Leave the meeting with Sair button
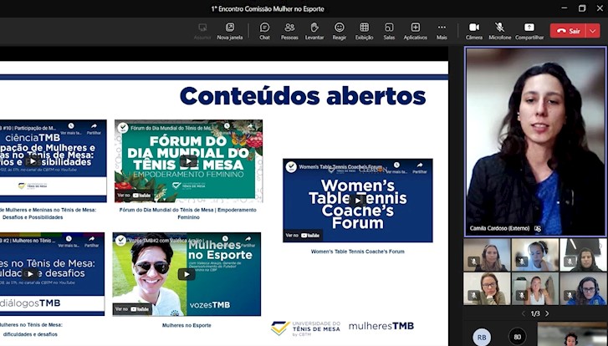This screenshot has height=346, width=608. point(567,31)
